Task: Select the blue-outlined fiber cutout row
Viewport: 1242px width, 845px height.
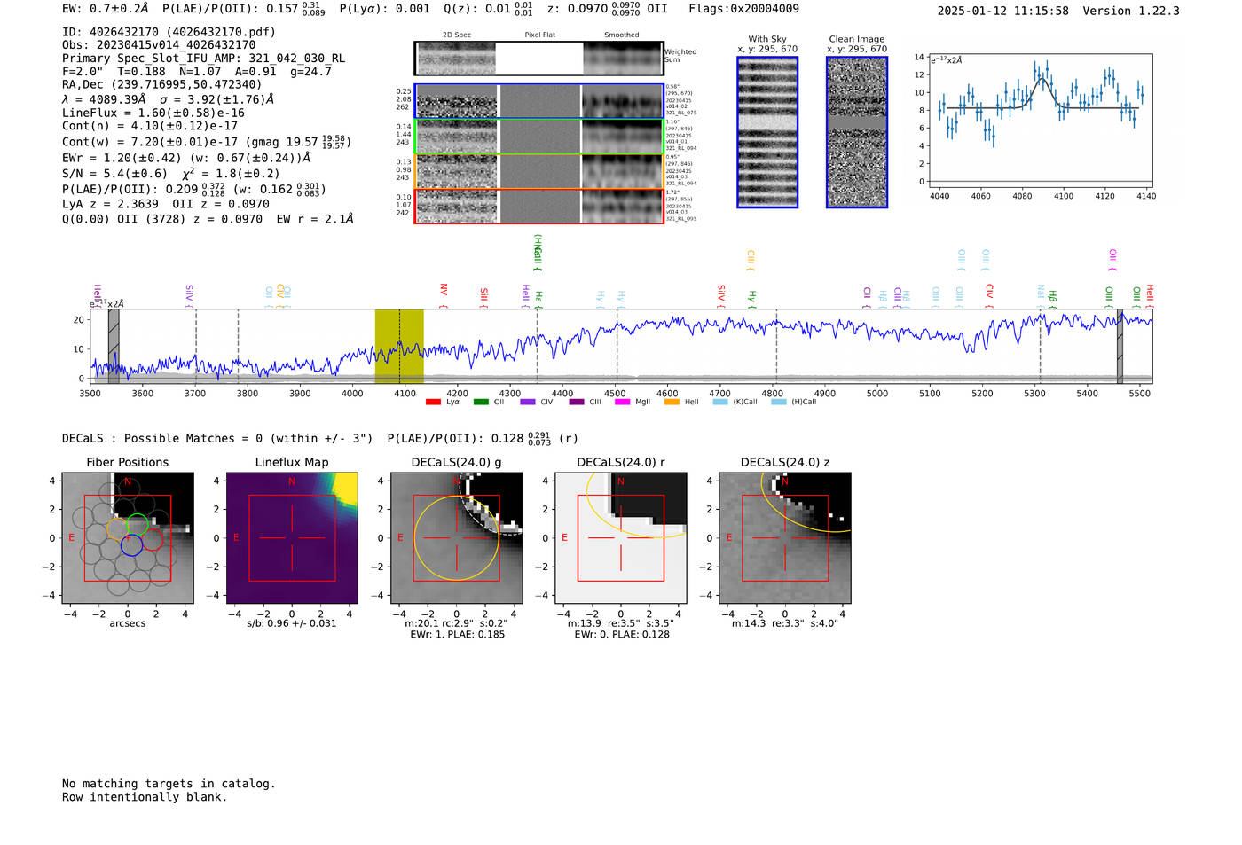Action: click(539, 101)
